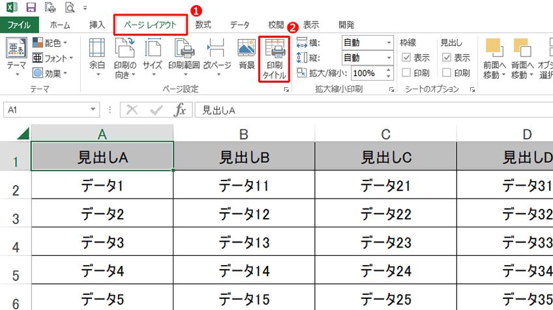Open the 開発 tab
This screenshot has width=553, height=310.
(x=346, y=25)
